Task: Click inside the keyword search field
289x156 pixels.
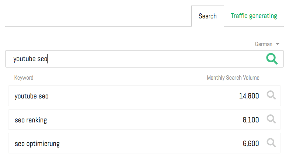Action: click(x=147, y=59)
